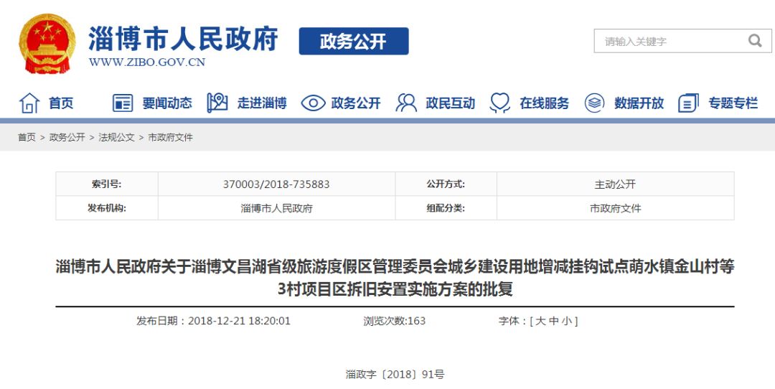
Task: Click the 公开方式 label cell
Action: click(446, 184)
